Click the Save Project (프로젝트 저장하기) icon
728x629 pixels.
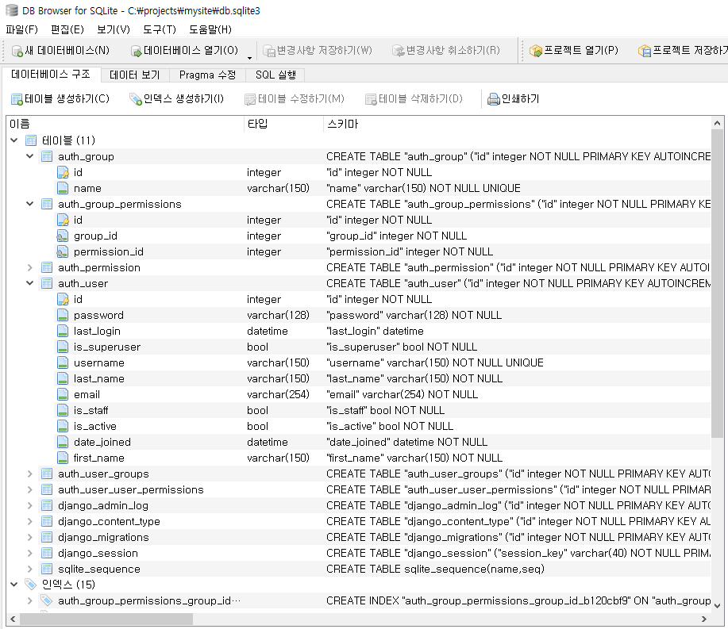tap(645, 51)
